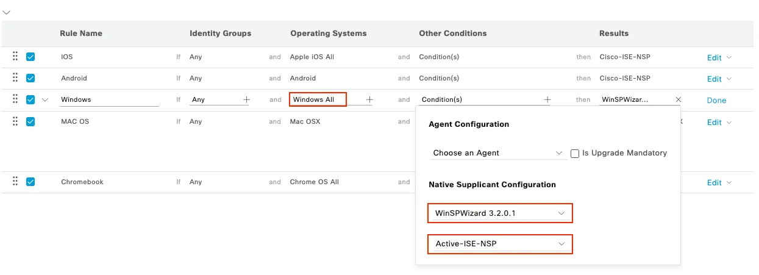Expand chevron beside Windows rule checkbox
This screenshot has width=759, height=275.
click(45, 100)
